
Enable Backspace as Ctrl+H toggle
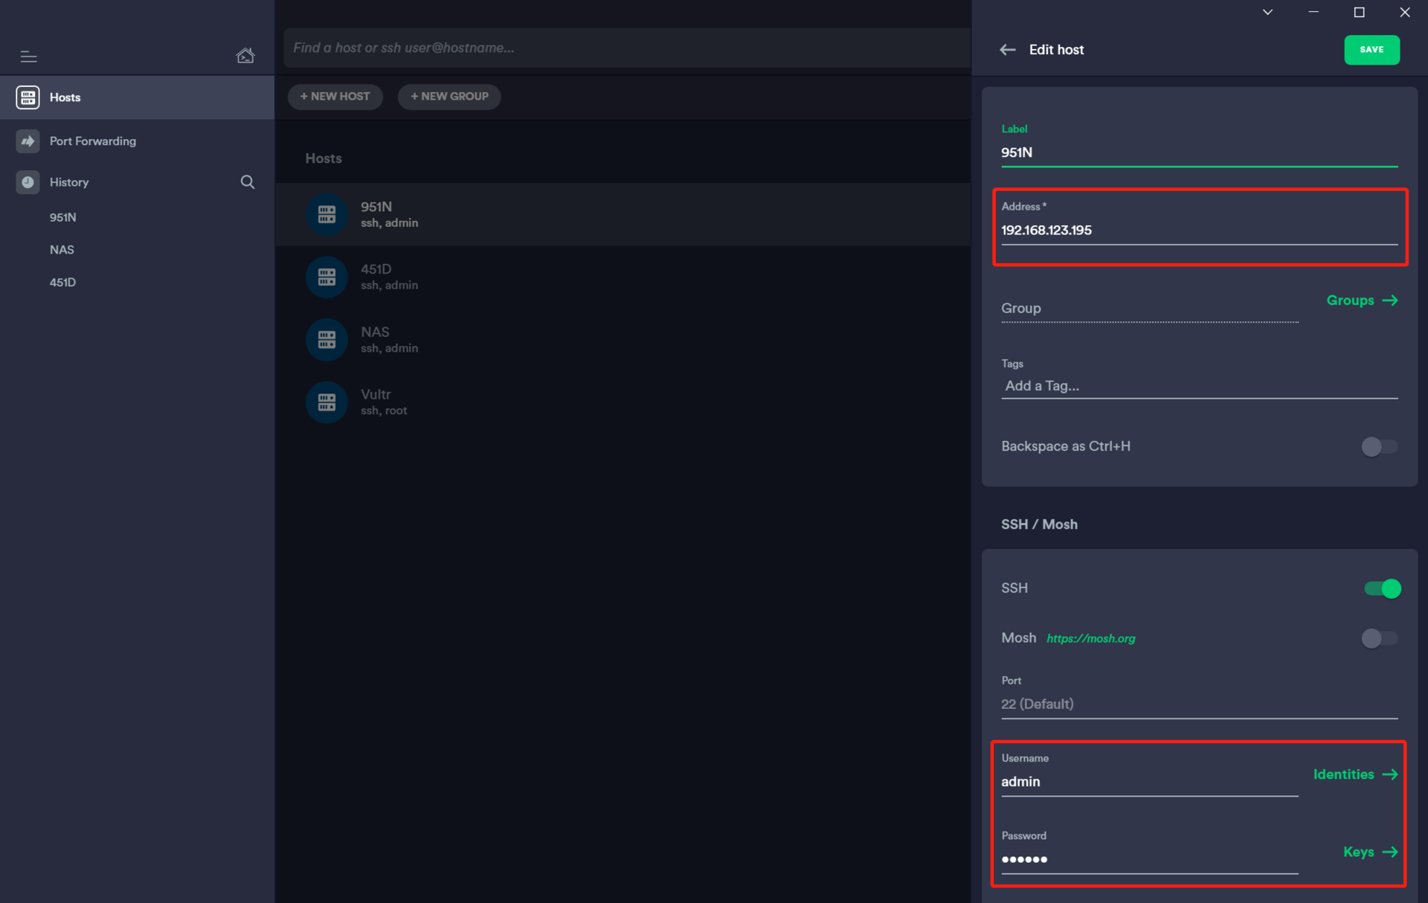click(x=1379, y=446)
